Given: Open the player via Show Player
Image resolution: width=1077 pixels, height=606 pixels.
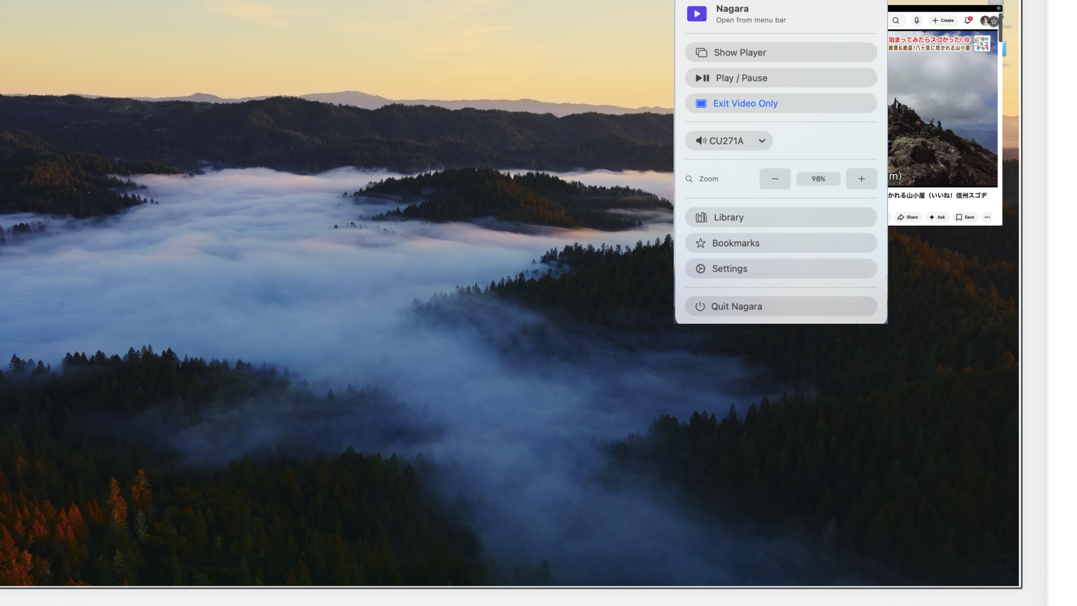Looking at the screenshot, I should click(x=781, y=52).
